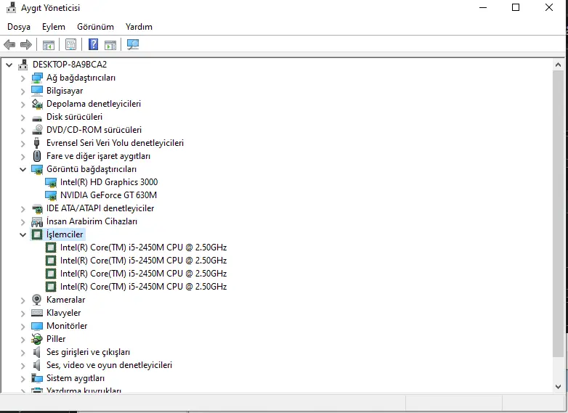Click the forward arrow toolbar icon

click(26, 44)
